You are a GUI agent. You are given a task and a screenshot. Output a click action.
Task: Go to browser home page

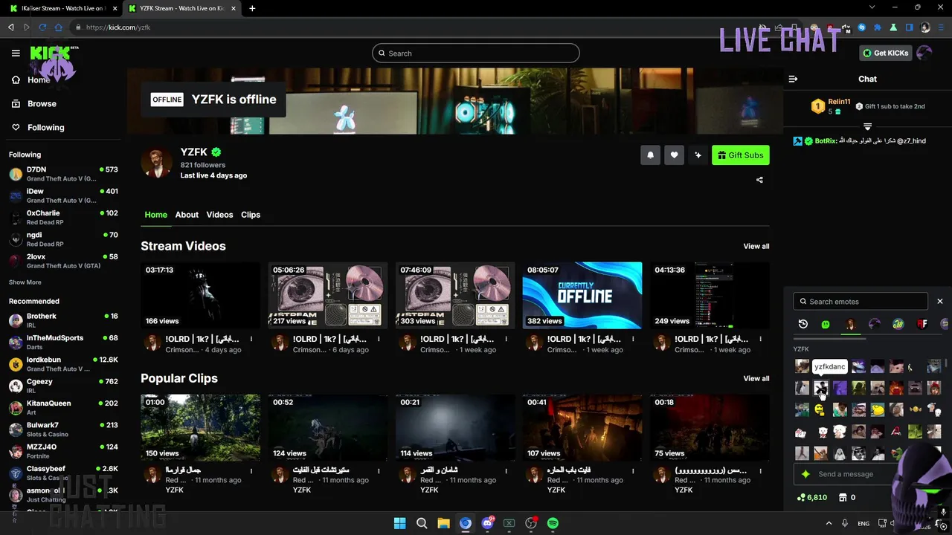tap(59, 27)
